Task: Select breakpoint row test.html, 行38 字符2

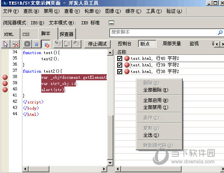Action: click(169, 71)
